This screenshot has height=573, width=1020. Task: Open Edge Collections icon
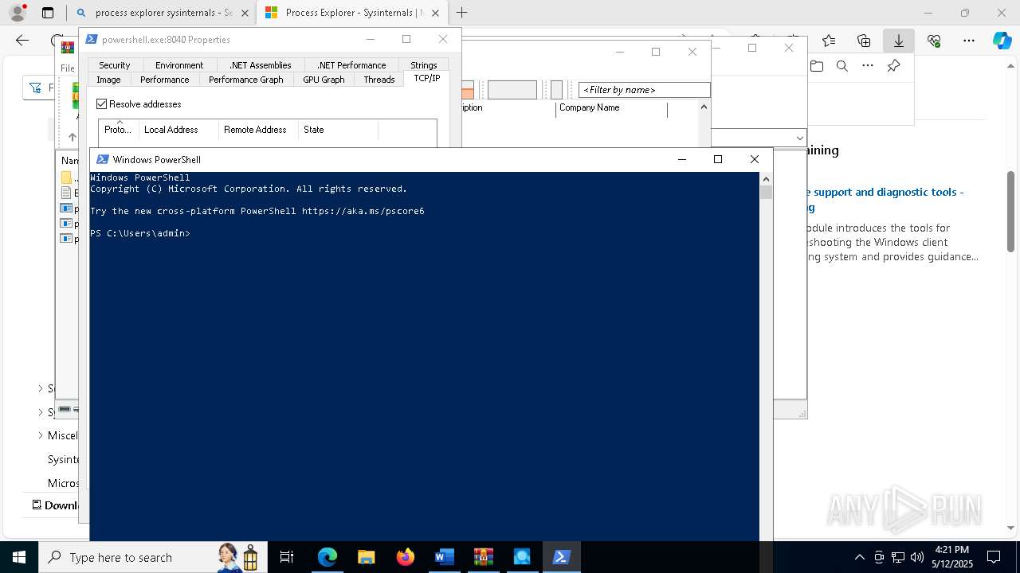[x=864, y=41]
